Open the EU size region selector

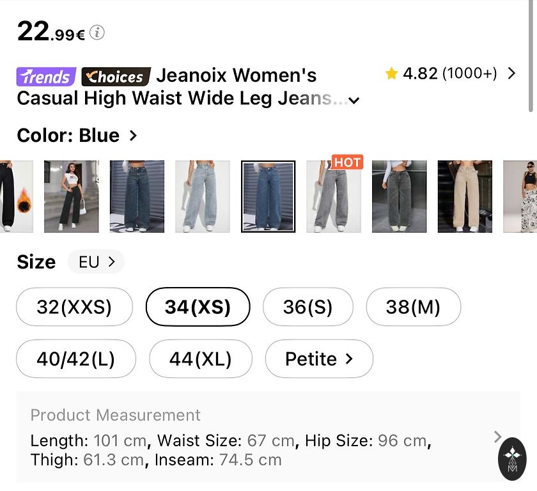pyautogui.click(x=96, y=261)
